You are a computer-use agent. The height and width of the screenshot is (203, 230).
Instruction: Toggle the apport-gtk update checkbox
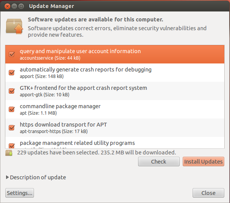tap(11, 91)
